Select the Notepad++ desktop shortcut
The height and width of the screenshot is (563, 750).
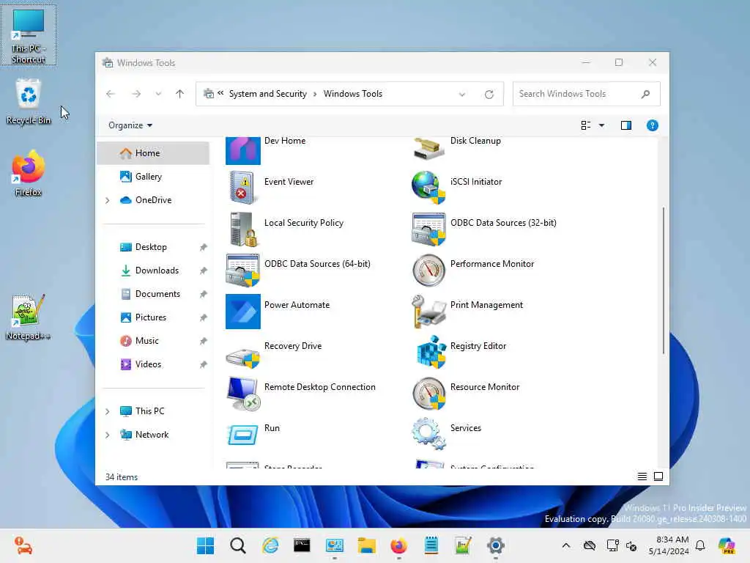(28, 317)
